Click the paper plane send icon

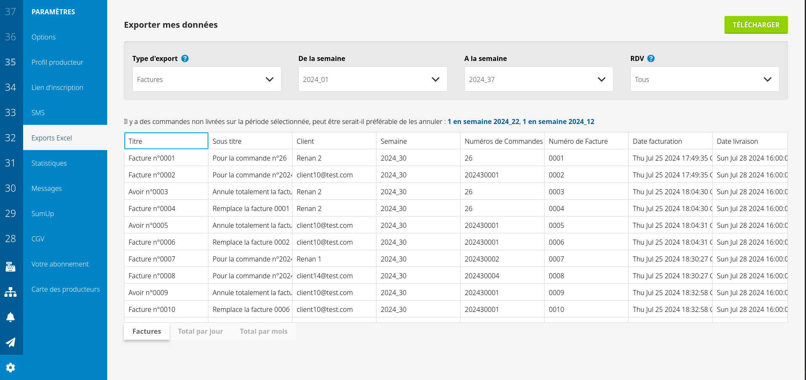pyautogui.click(x=11, y=342)
